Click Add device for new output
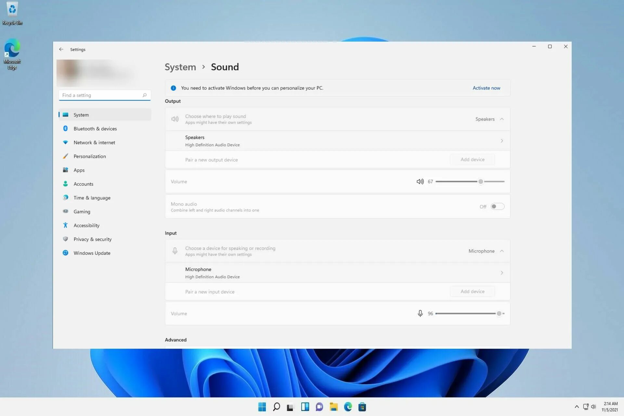The height and width of the screenshot is (416, 624). click(x=472, y=159)
